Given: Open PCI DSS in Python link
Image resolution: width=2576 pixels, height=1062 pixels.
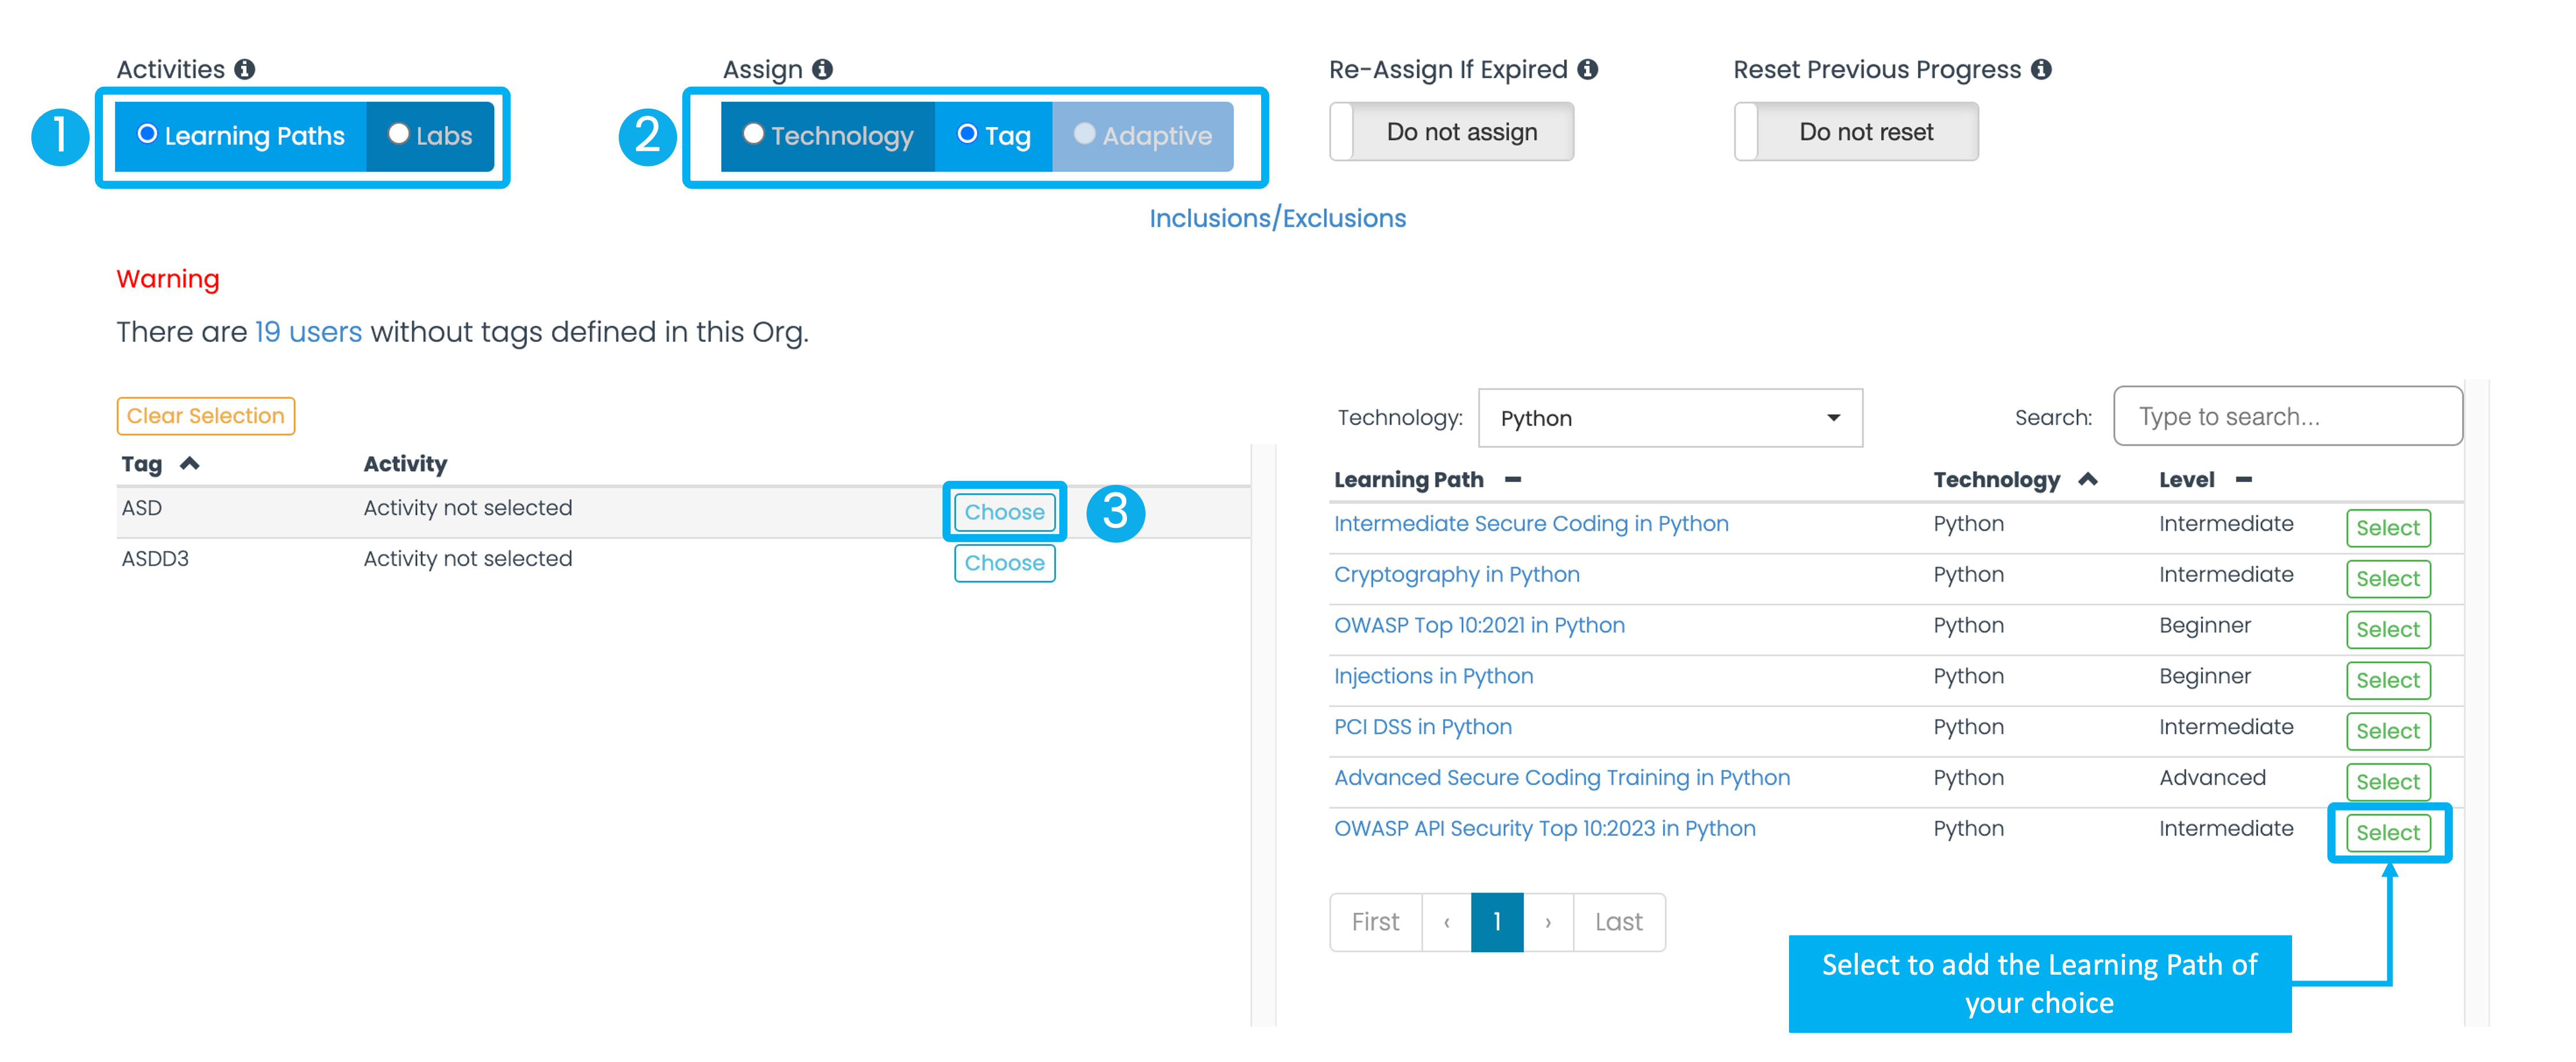Looking at the screenshot, I should point(1422,727).
